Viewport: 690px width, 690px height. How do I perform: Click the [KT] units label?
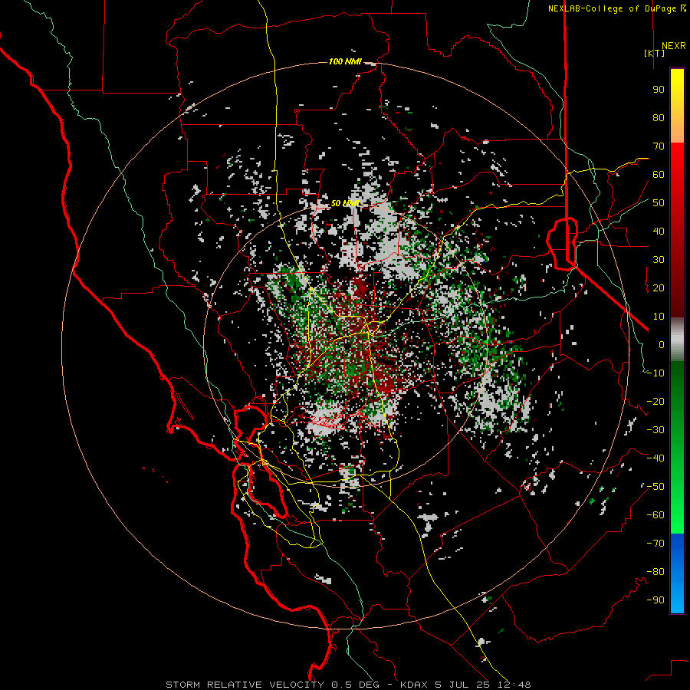pos(654,53)
